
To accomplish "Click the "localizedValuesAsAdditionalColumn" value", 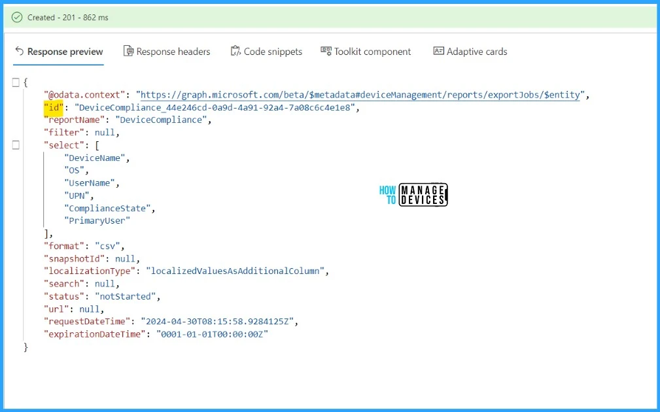I will (x=235, y=271).
